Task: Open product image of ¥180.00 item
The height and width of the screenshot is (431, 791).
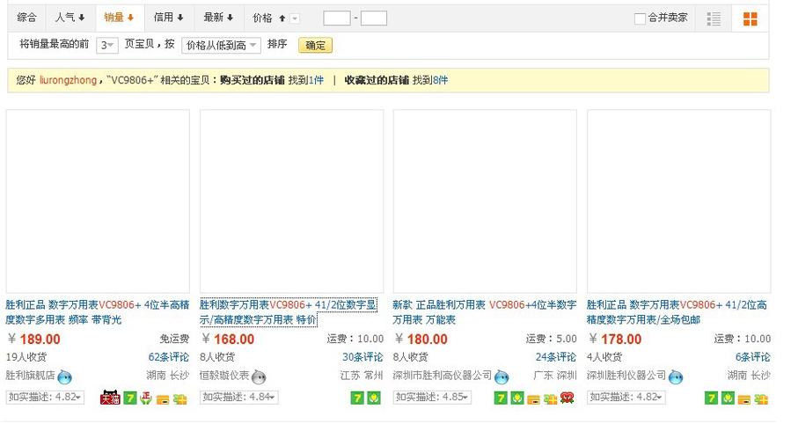Action: [485, 201]
